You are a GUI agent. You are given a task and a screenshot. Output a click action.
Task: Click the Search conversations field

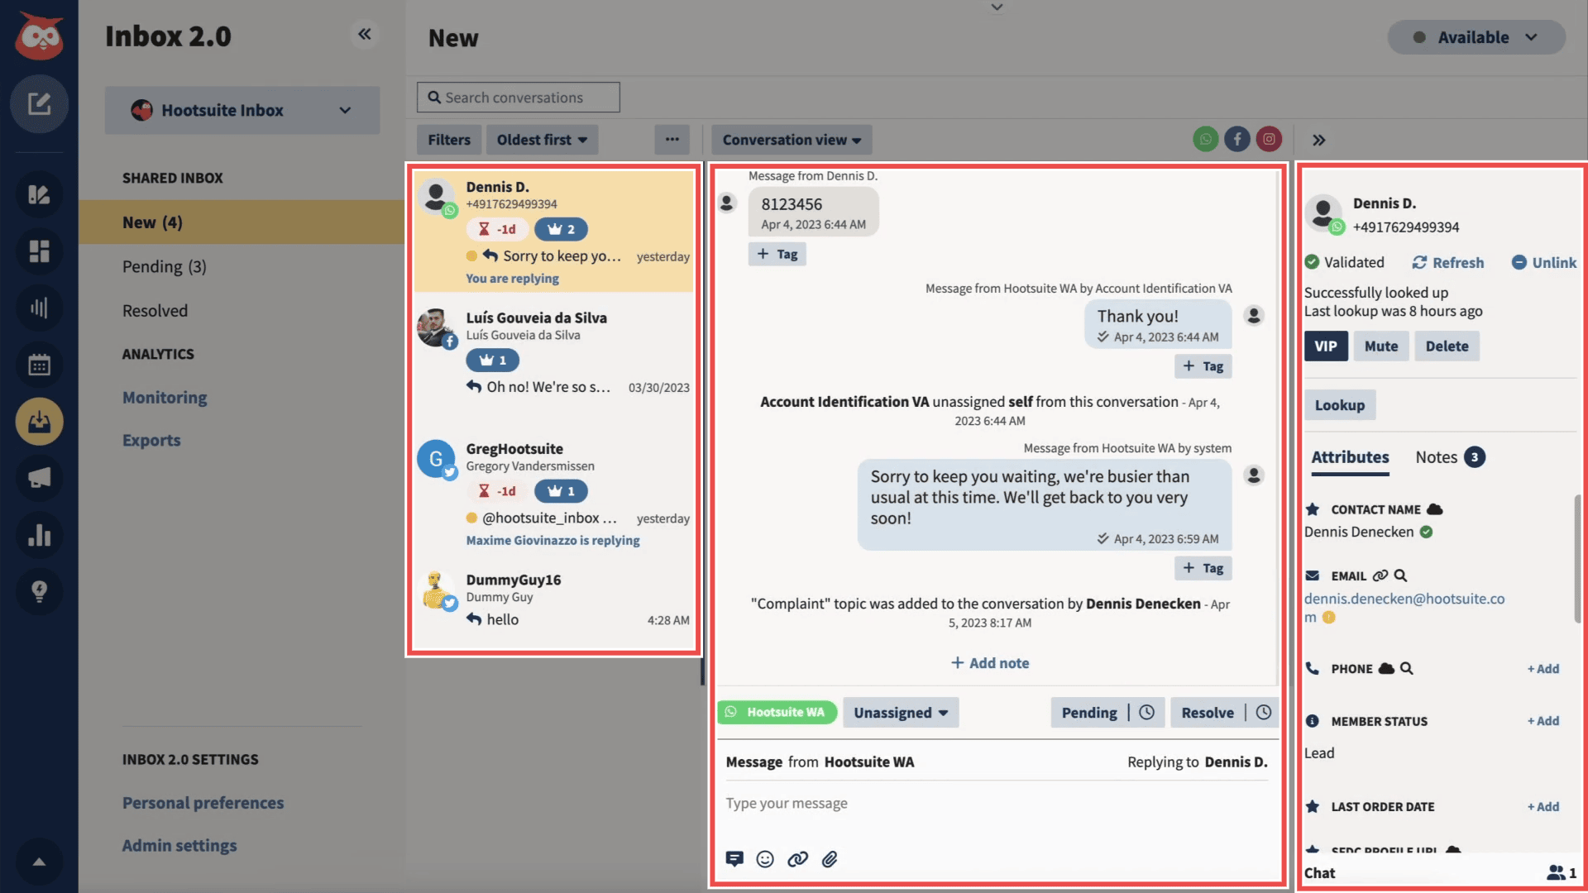click(518, 97)
